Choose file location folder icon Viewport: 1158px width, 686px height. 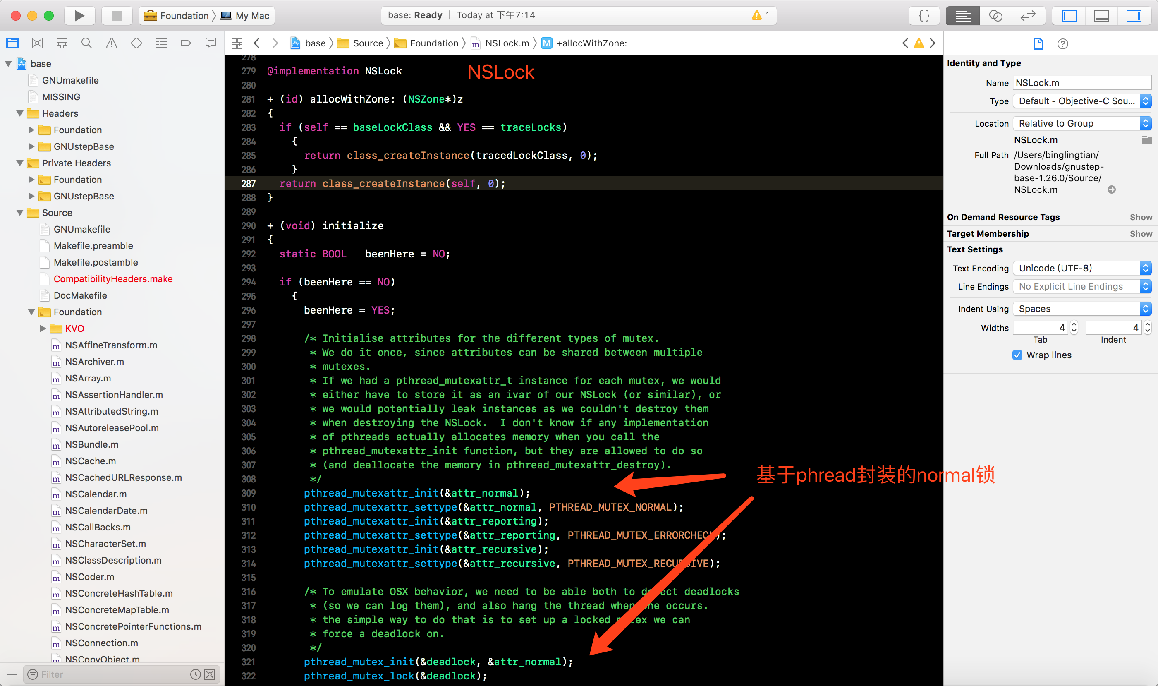coord(1146,140)
